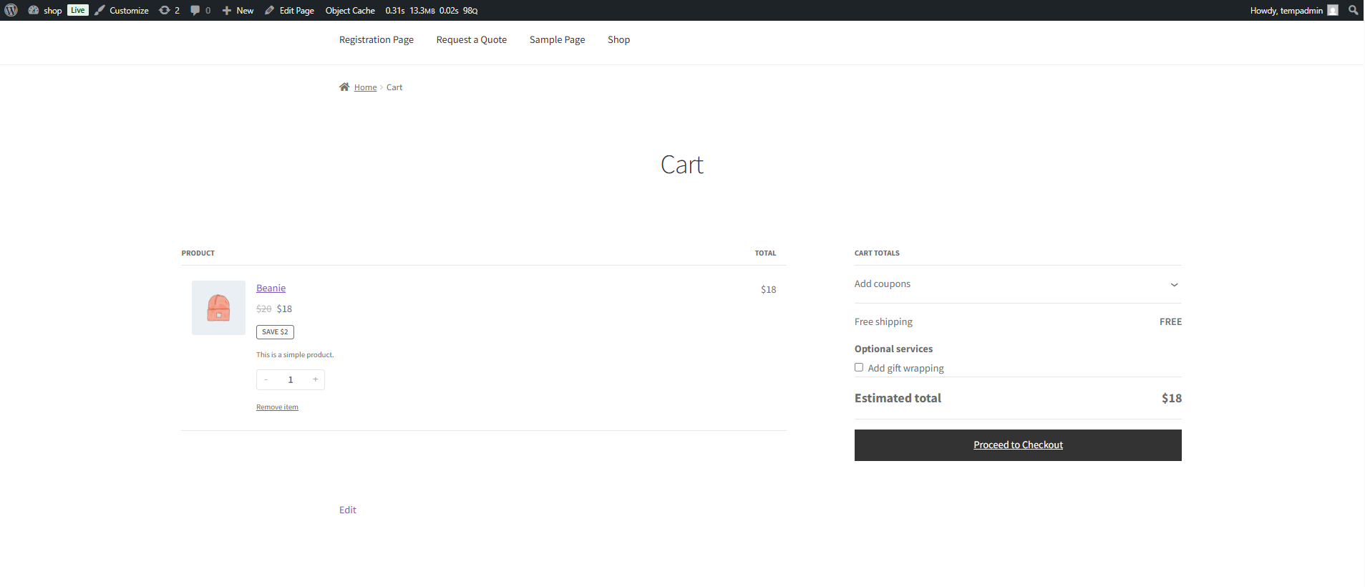This screenshot has width=1365, height=587.
Task: Open the query monitor stats entry
Action: pos(432,10)
